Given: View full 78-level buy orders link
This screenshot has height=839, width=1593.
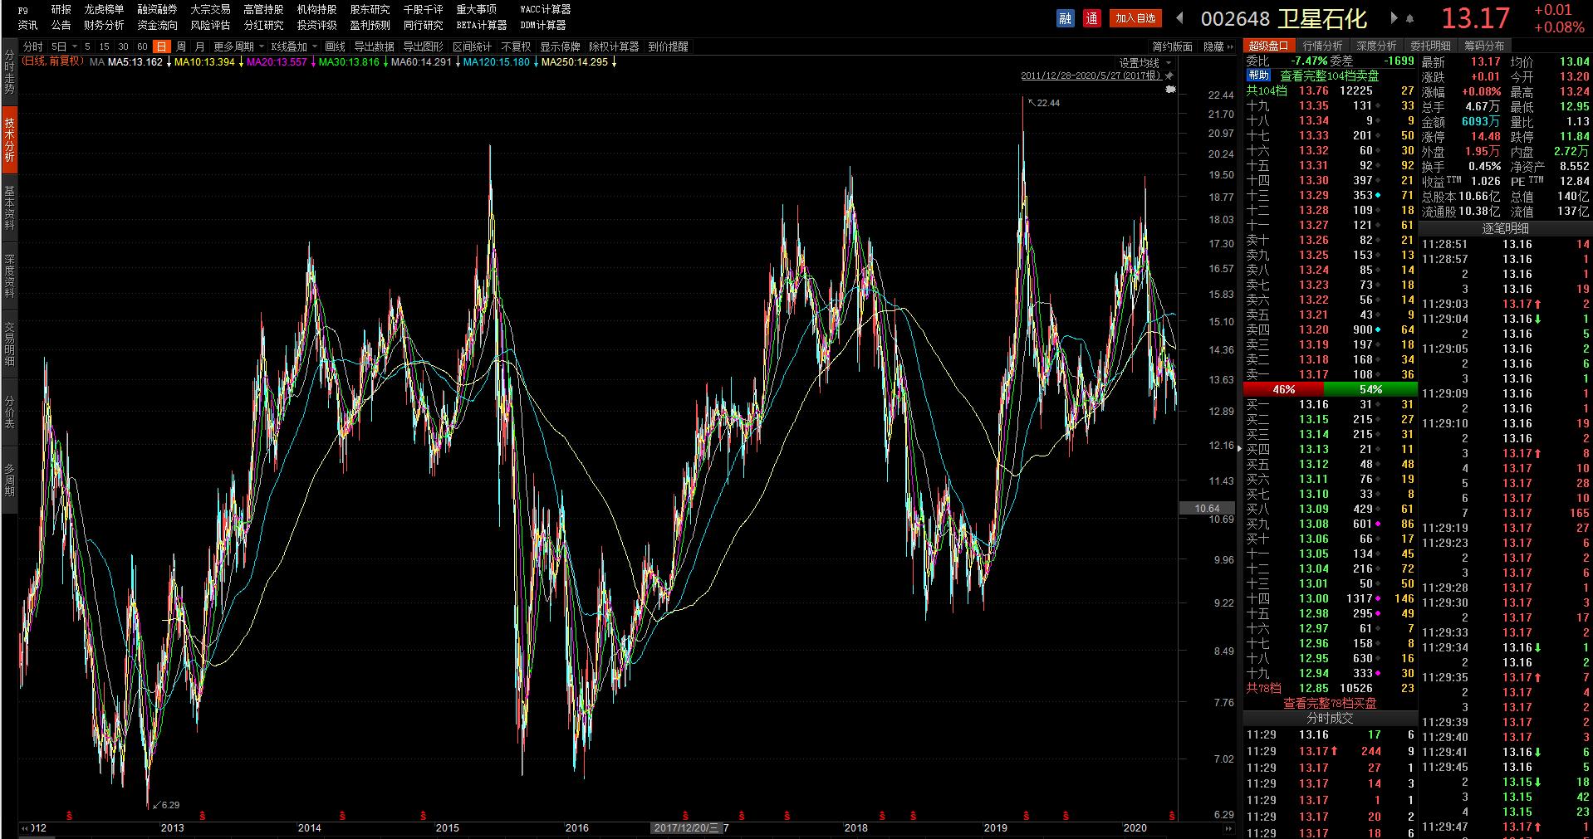Looking at the screenshot, I should pyautogui.click(x=1330, y=703).
